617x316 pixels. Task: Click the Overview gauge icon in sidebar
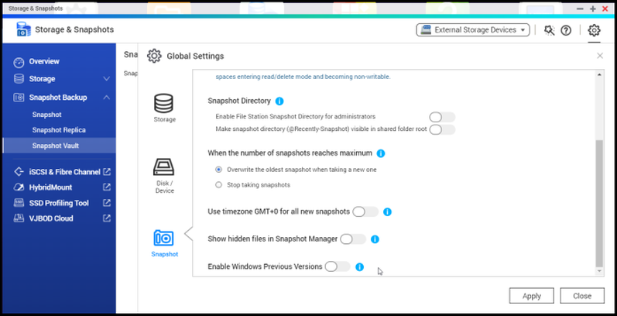tap(19, 62)
